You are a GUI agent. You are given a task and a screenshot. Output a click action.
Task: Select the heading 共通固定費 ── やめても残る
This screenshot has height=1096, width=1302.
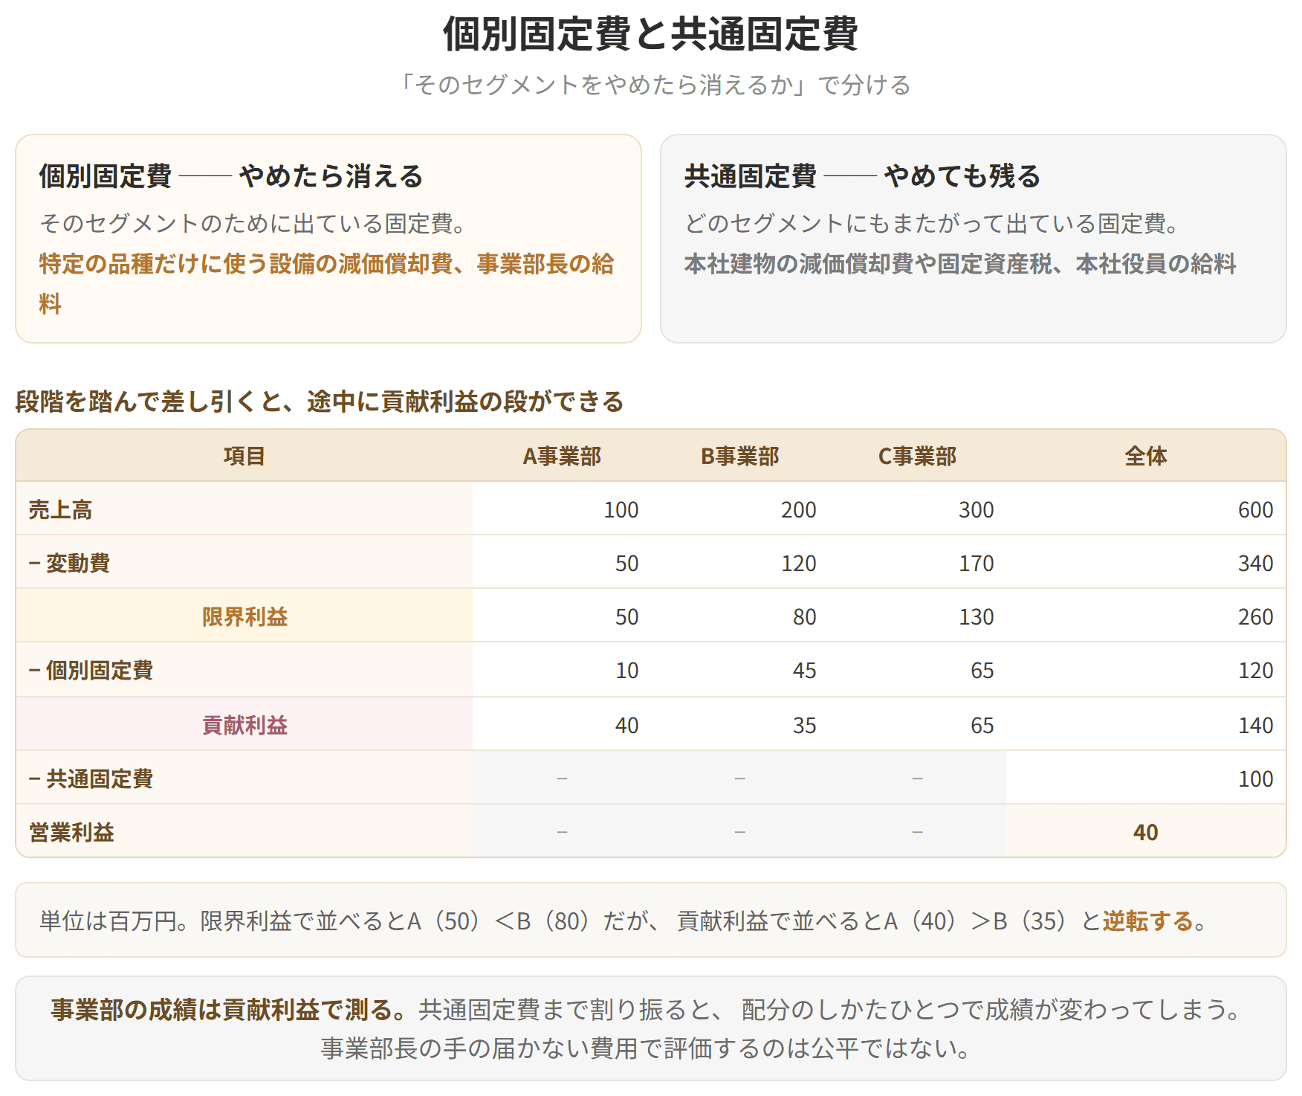[x=862, y=176]
